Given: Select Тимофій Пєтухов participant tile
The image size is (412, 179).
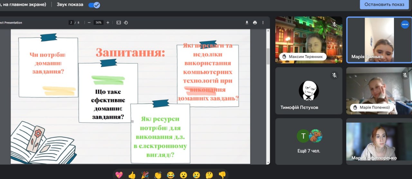Looking at the screenshot, I should pyautogui.click(x=309, y=91).
